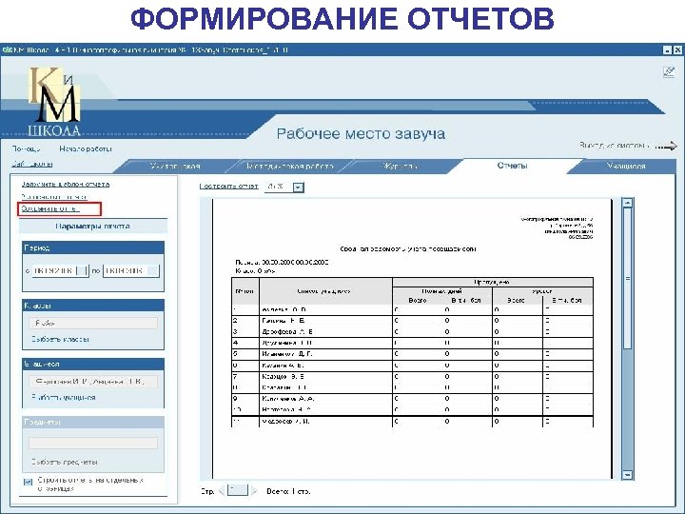
Task: Click the exit-system arrow icon
Action: (x=666, y=146)
